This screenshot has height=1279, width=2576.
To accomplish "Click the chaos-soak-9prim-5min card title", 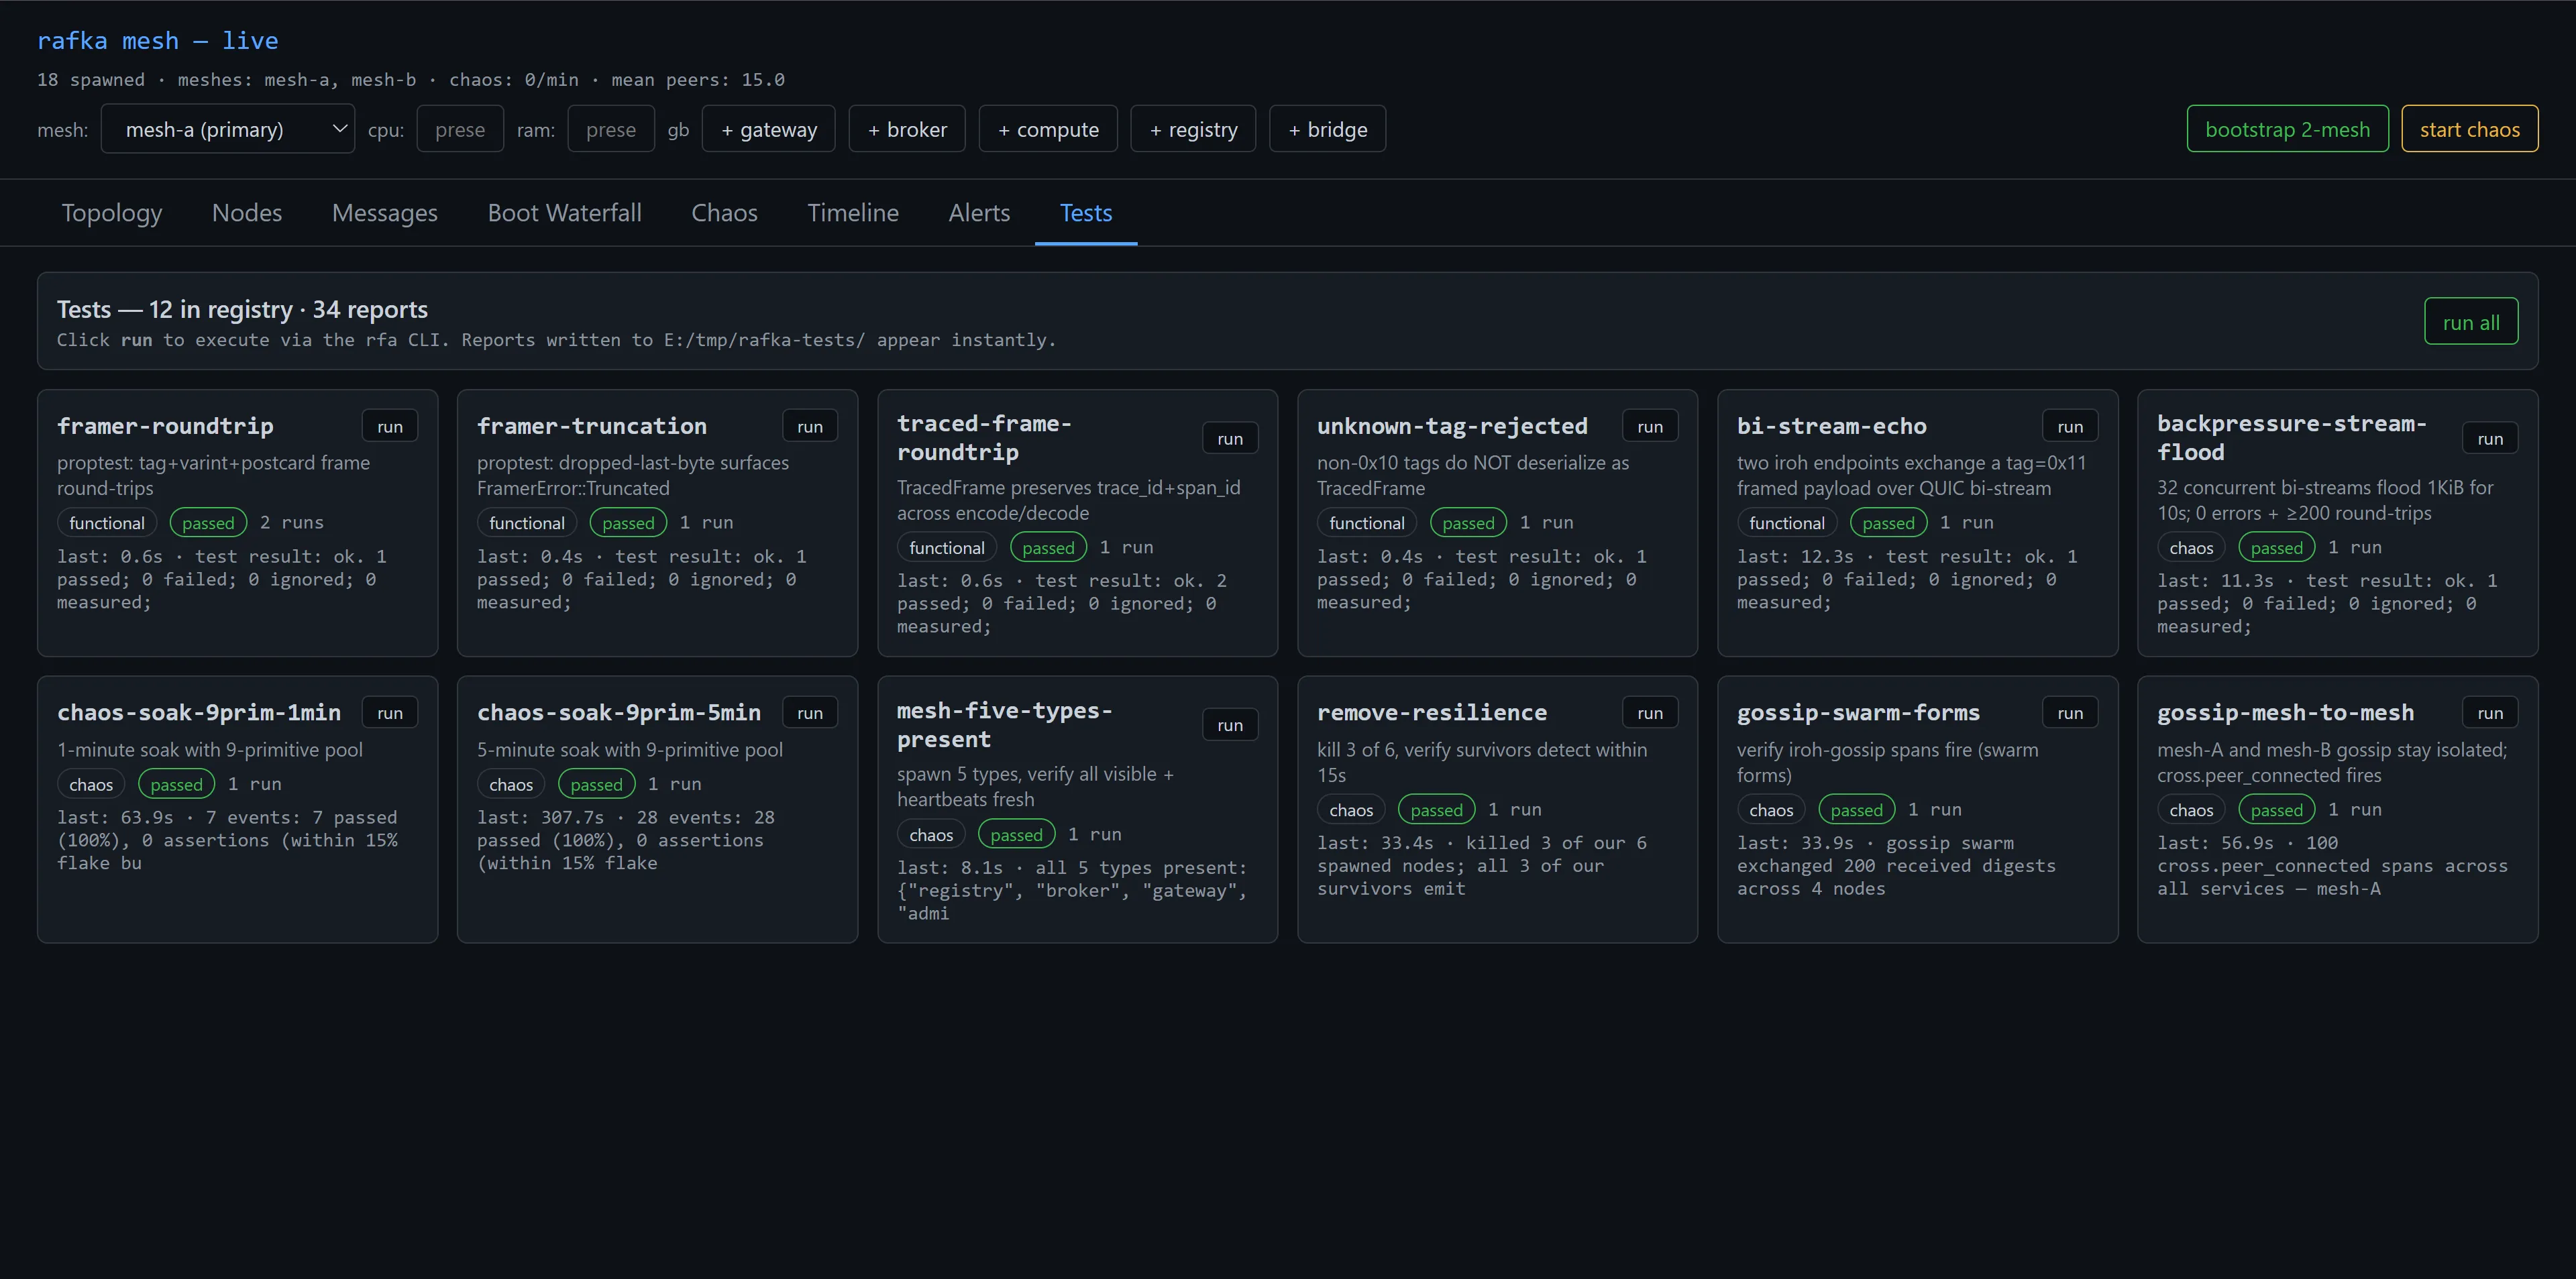I will (x=619, y=712).
